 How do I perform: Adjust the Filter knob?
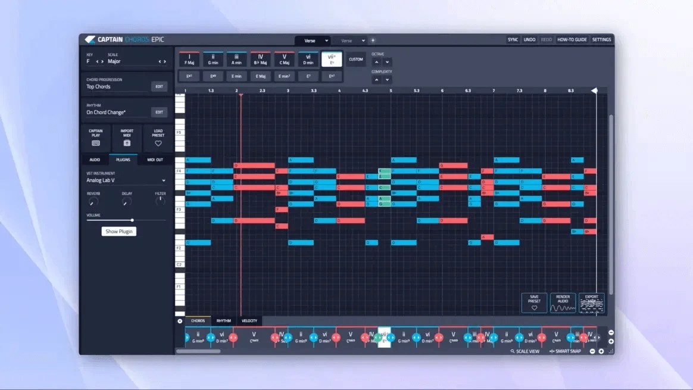coord(160,201)
